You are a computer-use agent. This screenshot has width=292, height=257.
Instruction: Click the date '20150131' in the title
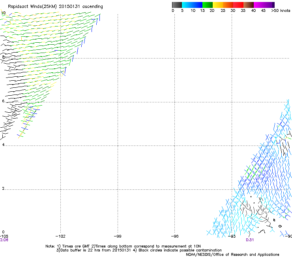pos(69,6)
